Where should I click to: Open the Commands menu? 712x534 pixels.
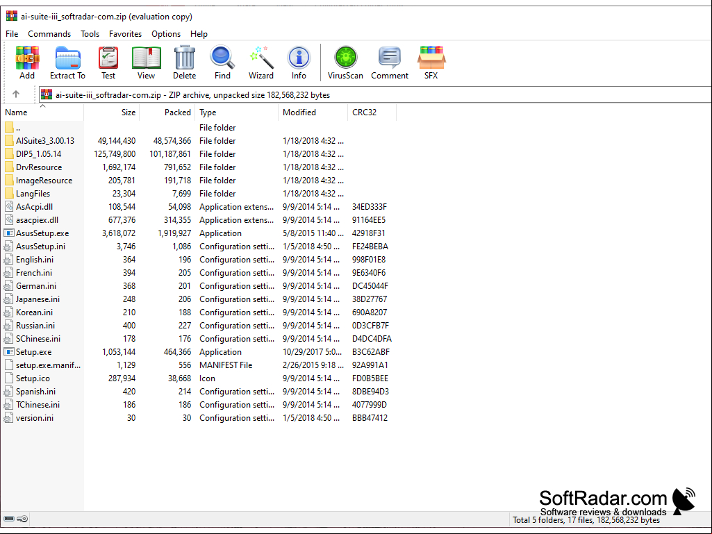coord(49,34)
